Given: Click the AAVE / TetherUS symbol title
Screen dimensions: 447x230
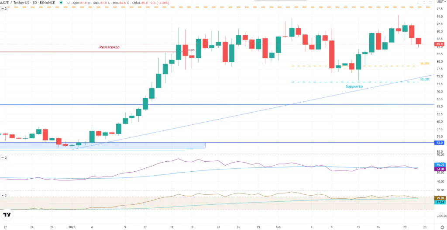Looking at the screenshot, I should click(x=14, y=3).
